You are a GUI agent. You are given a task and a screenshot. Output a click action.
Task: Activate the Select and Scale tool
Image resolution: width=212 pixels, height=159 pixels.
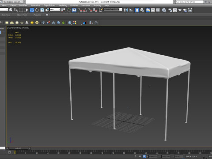pos(42,10)
